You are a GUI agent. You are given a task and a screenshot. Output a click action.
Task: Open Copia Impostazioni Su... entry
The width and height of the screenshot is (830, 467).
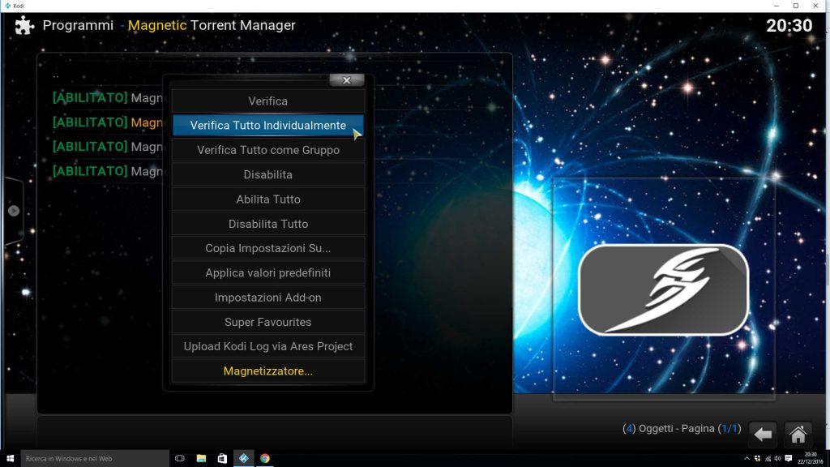click(267, 248)
